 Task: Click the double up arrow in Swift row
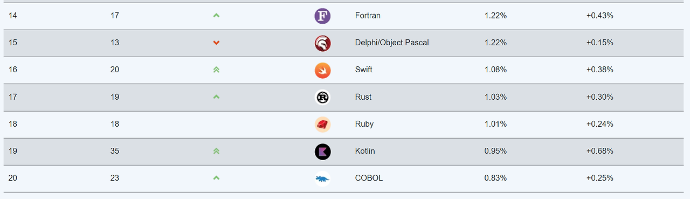(x=216, y=70)
